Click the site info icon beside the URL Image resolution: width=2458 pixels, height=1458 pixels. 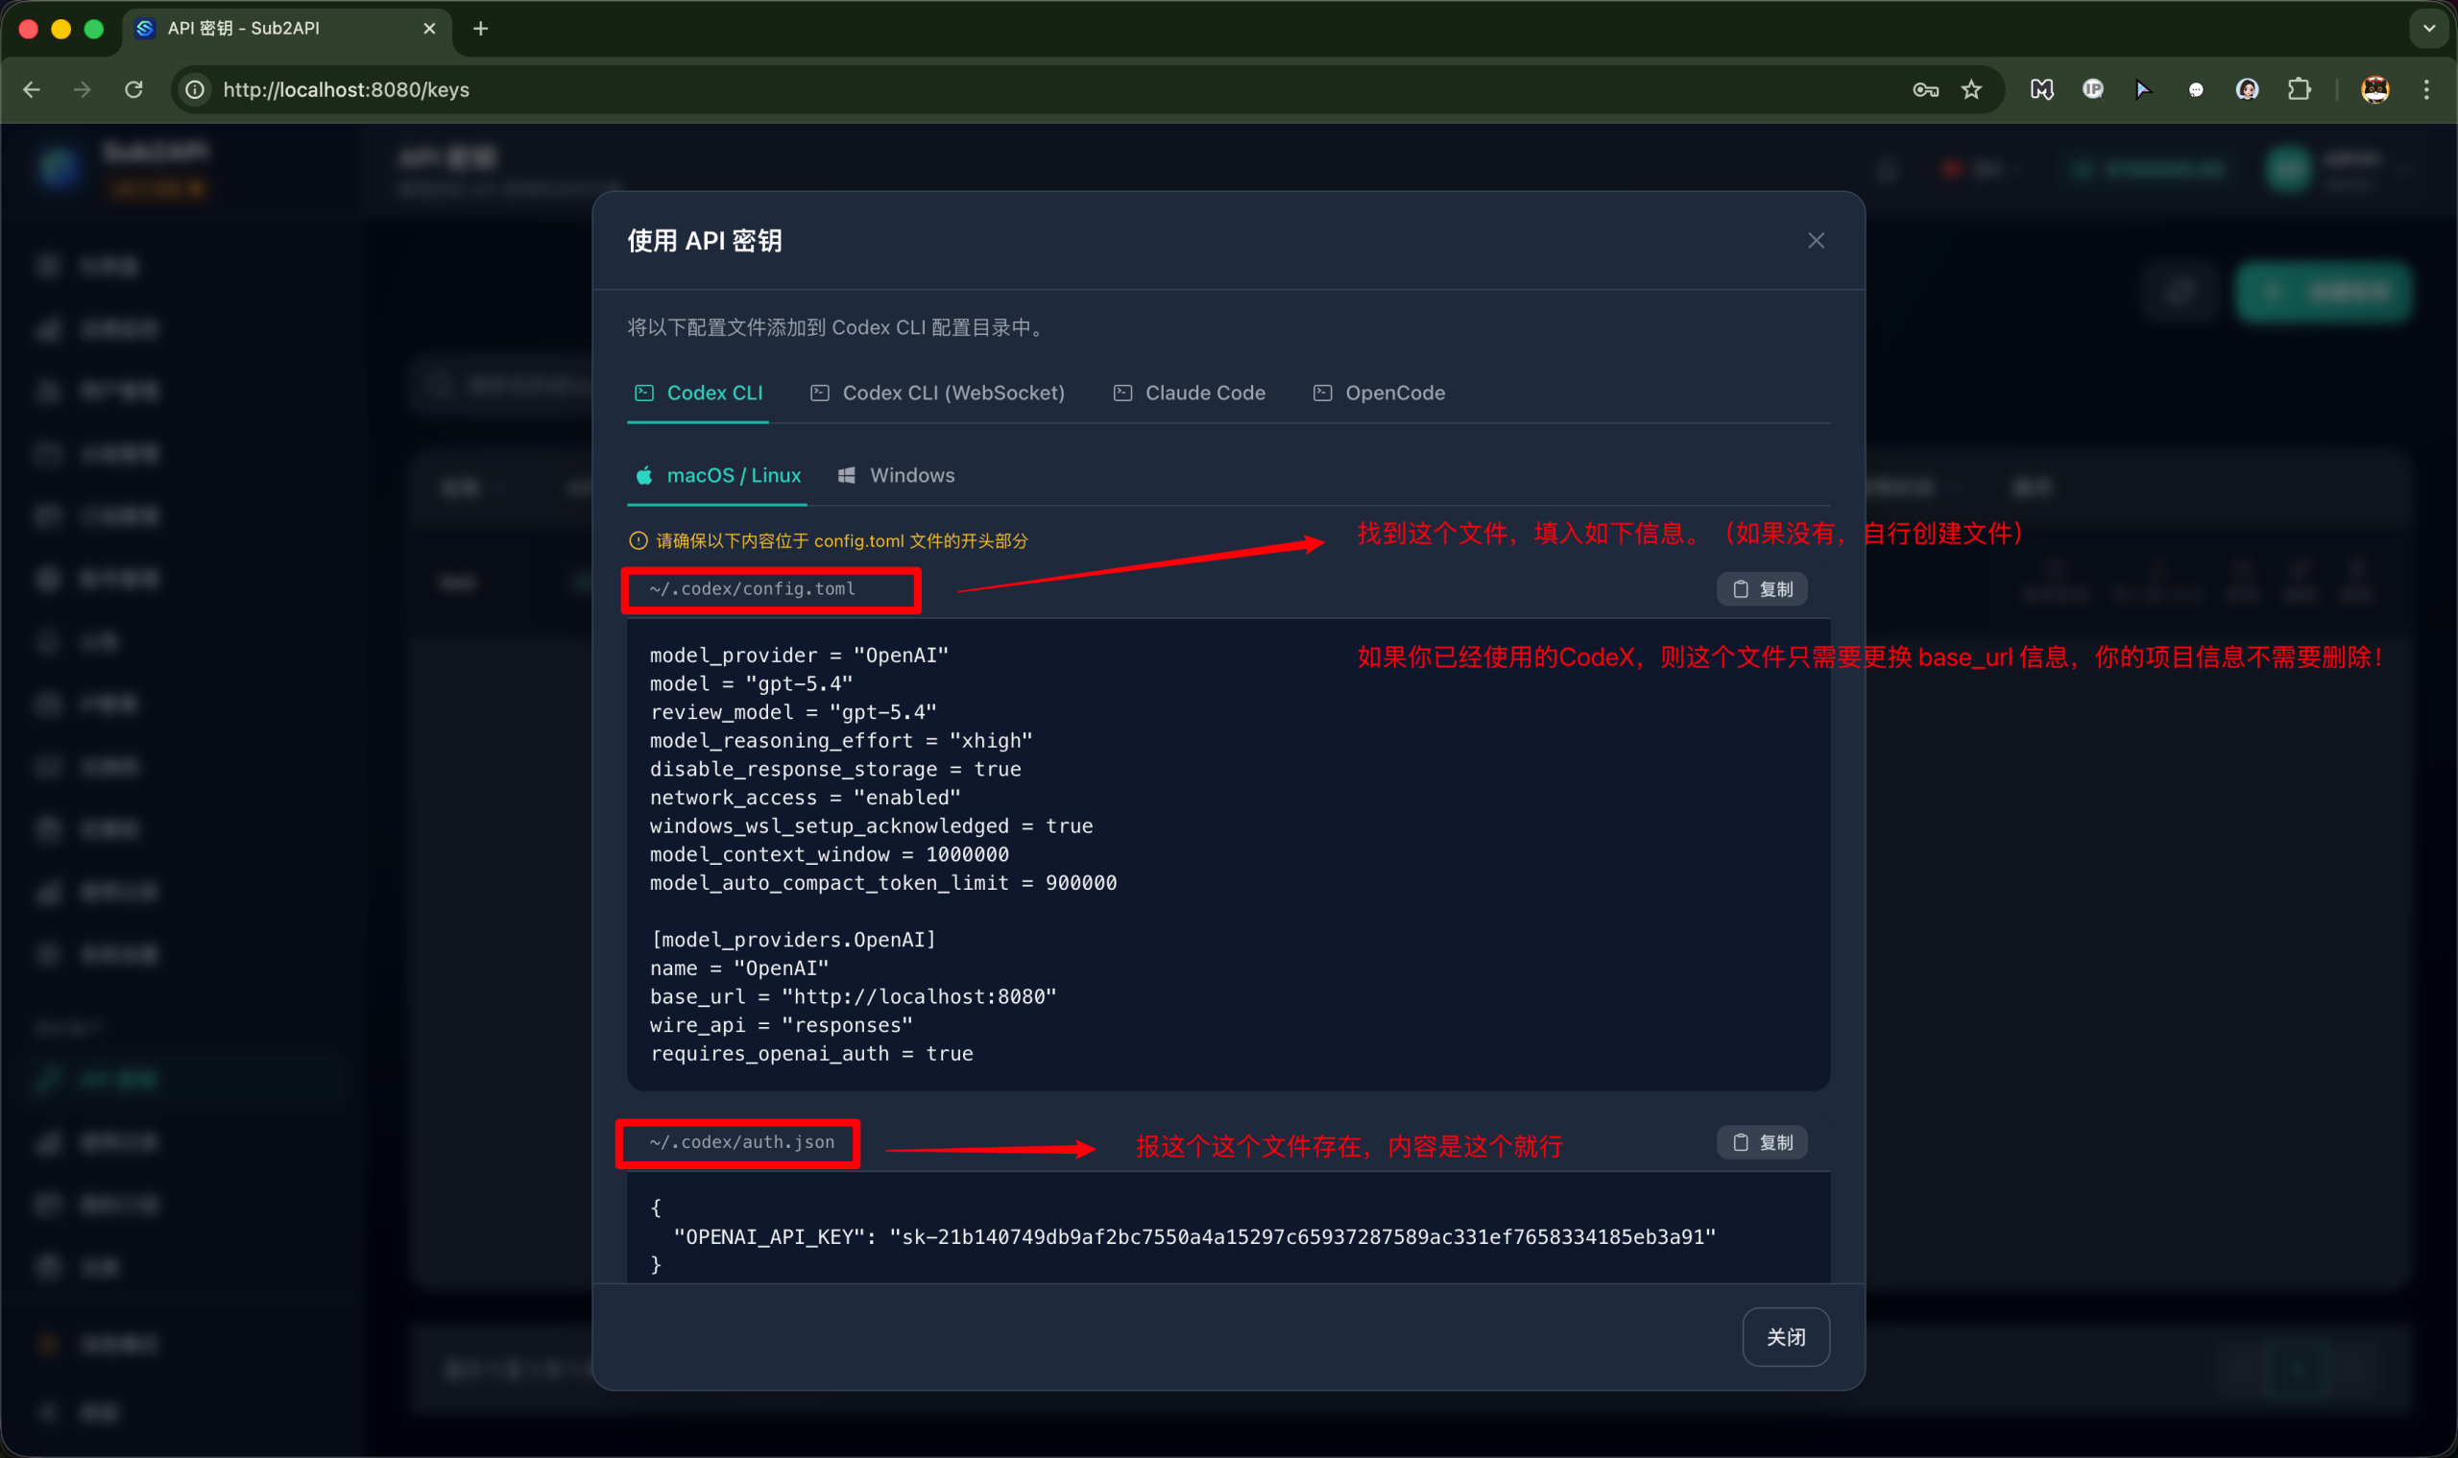pyautogui.click(x=196, y=89)
